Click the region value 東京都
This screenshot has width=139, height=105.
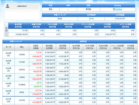pyautogui.click(x=88, y=9)
